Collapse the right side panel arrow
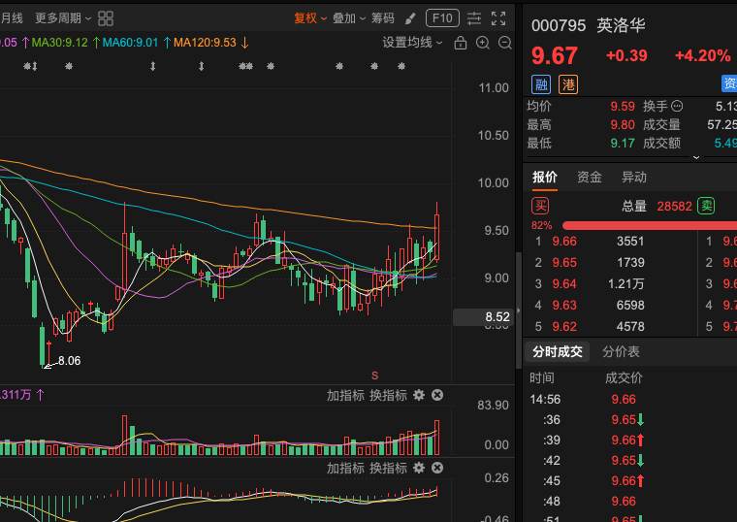The height and width of the screenshot is (522, 737). tap(519, 310)
